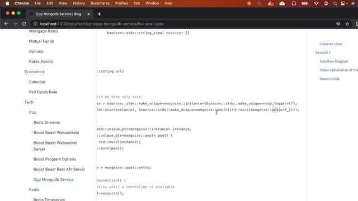Open the Chrome application menu
358x201 pixels.
(22, 3)
